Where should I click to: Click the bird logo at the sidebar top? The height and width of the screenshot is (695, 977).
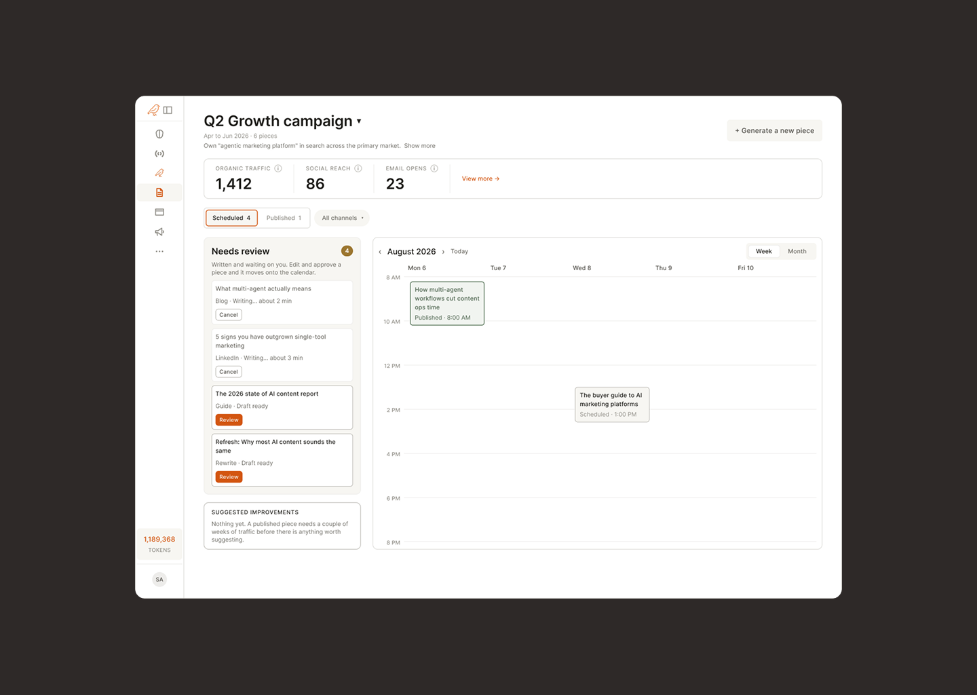[153, 110]
